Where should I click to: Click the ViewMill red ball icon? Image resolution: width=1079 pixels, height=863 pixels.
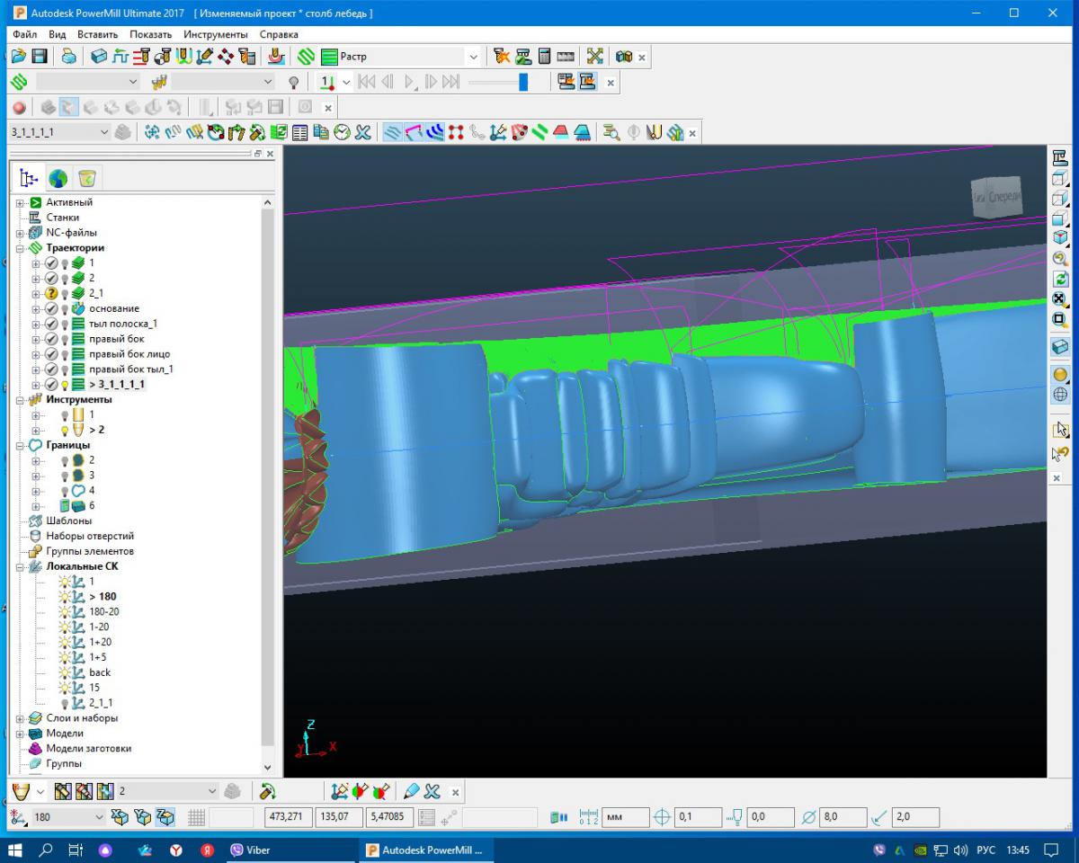coord(19,107)
